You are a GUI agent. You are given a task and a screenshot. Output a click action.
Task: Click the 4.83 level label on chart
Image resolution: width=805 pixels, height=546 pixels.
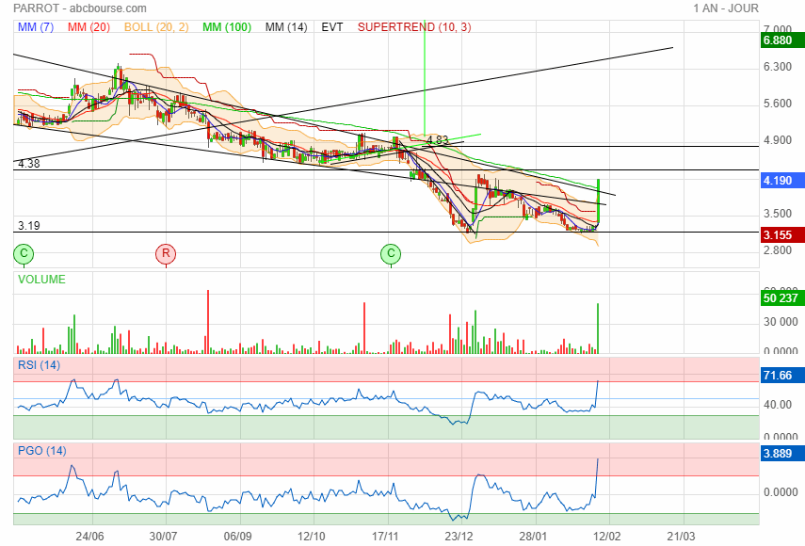coord(436,139)
